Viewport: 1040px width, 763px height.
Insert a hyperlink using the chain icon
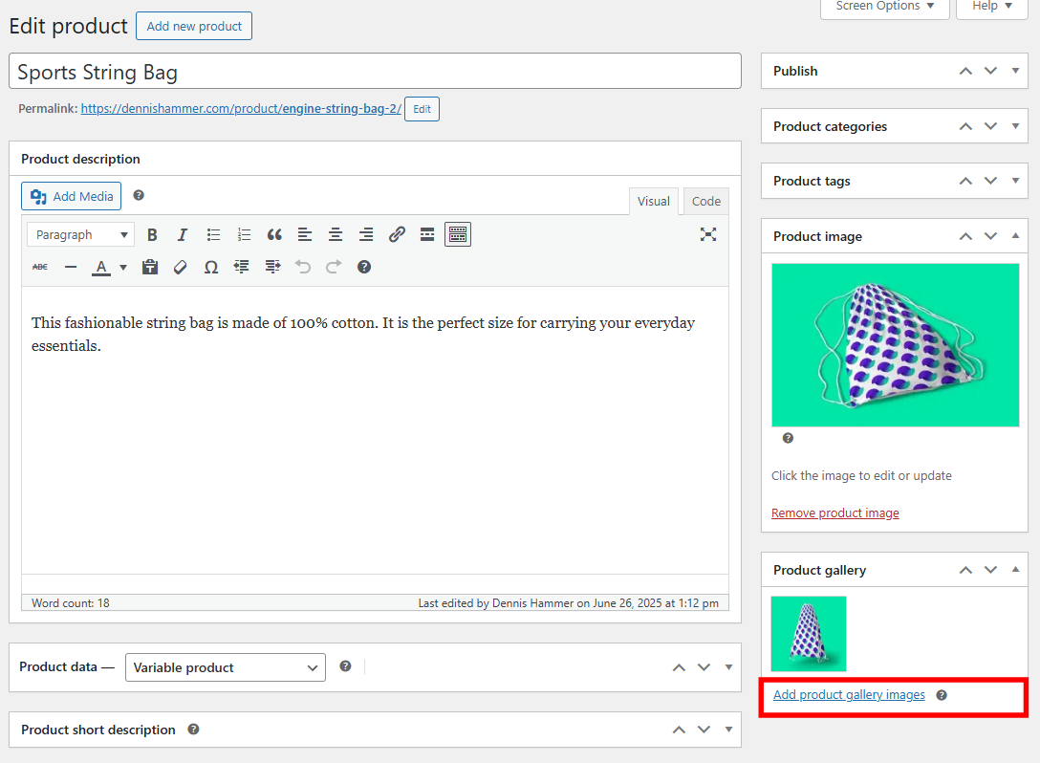tap(397, 234)
